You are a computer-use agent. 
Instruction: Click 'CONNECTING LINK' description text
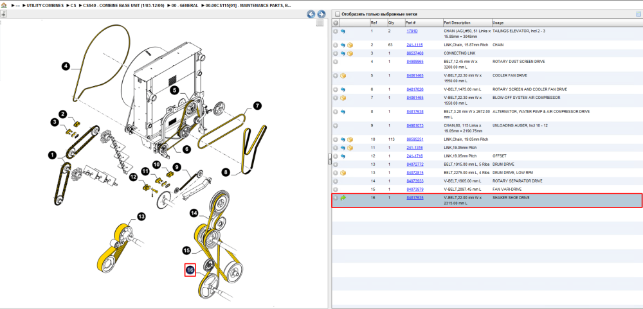[460, 53]
